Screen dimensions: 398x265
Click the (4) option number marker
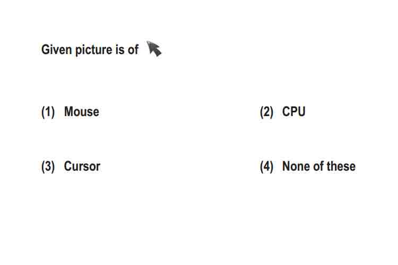tap(266, 167)
